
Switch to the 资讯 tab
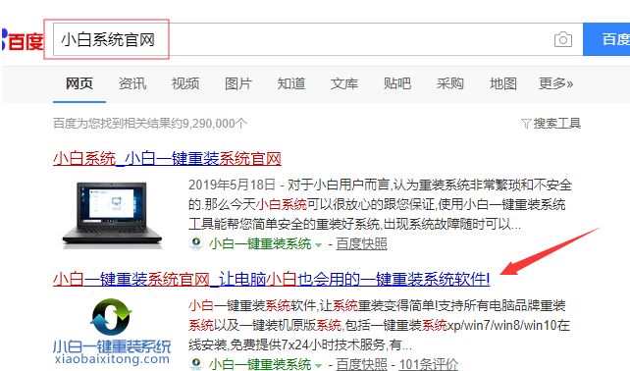[132, 83]
